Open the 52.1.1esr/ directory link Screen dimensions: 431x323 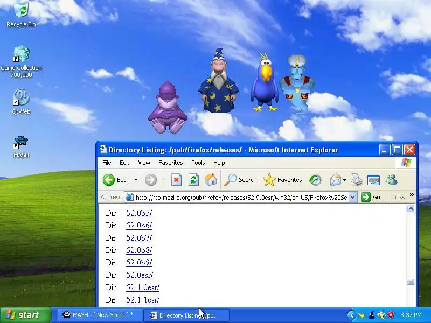pyautogui.click(x=143, y=300)
